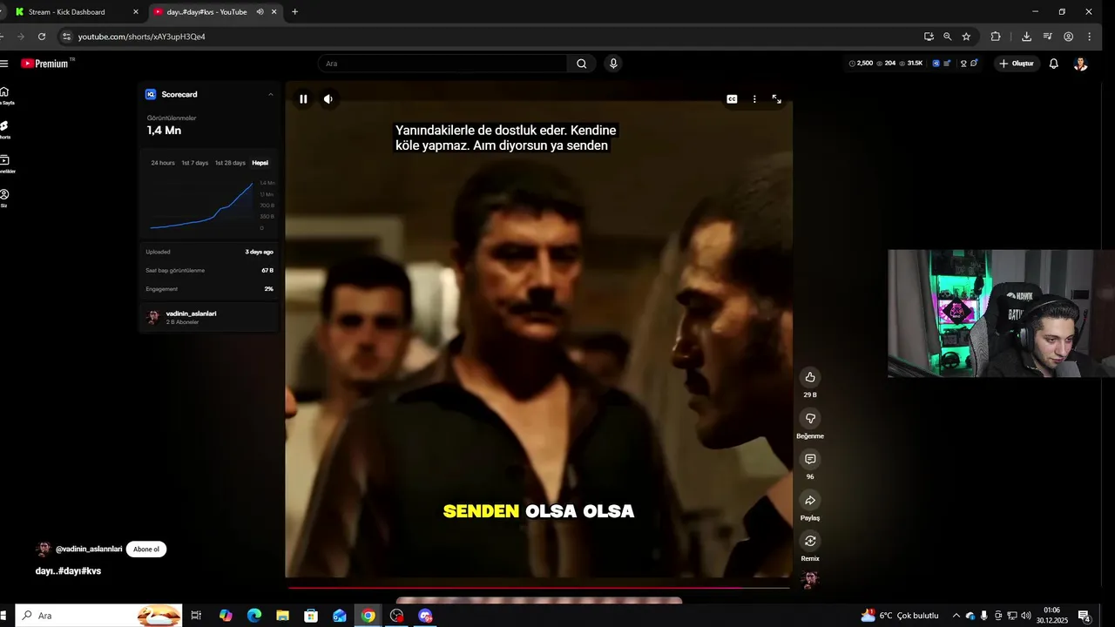The height and width of the screenshot is (627, 1115).
Task: Open Chrome three-dot menu
Action: pyautogui.click(x=1090, y=37)
